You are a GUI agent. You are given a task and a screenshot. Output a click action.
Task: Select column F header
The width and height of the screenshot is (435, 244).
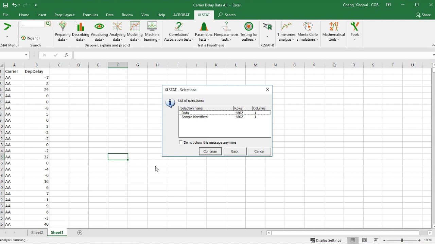pyautogui.click(x=118, y=65)
